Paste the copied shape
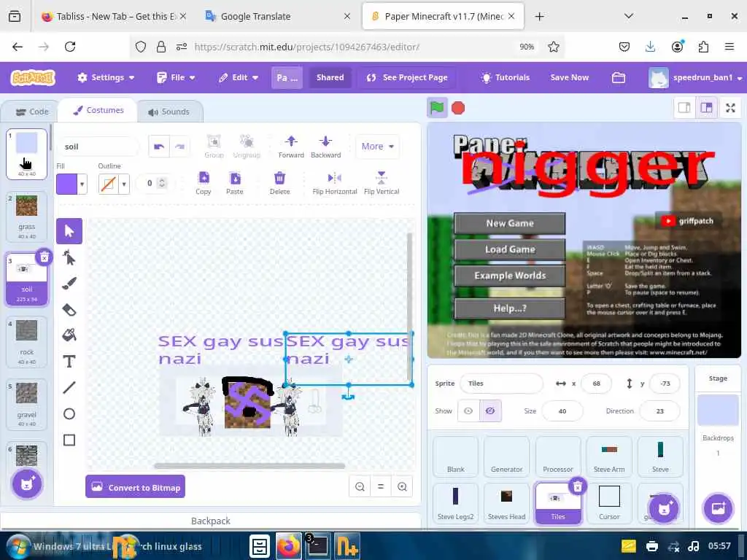The width and height of the screenshot is (747, 560). [235, 183]
